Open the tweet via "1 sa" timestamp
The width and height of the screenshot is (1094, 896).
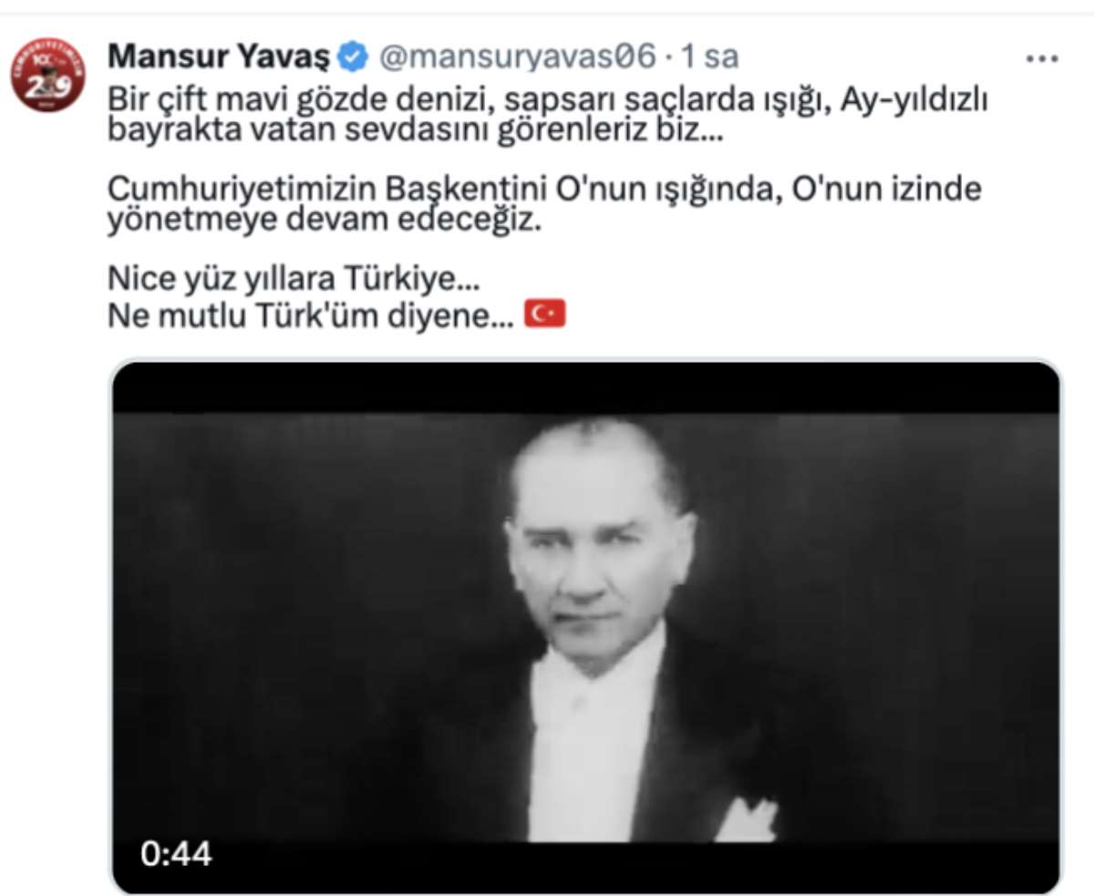click(709, 57)
